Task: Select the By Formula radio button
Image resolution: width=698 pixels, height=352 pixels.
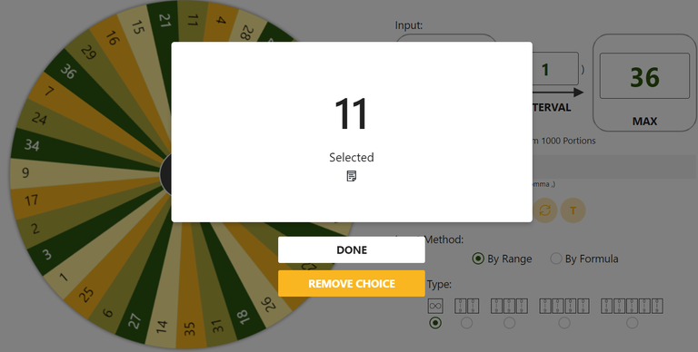Action: coord(556,259)
